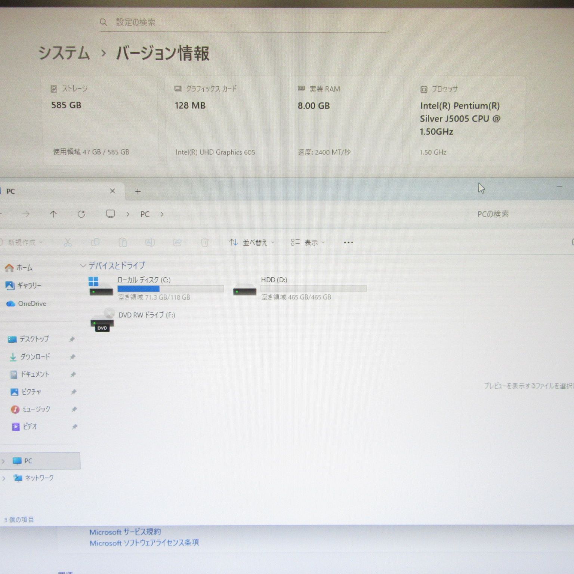Open the 表示 view options dropdown
Screen dimensions: 574x574
click(310, 242)
